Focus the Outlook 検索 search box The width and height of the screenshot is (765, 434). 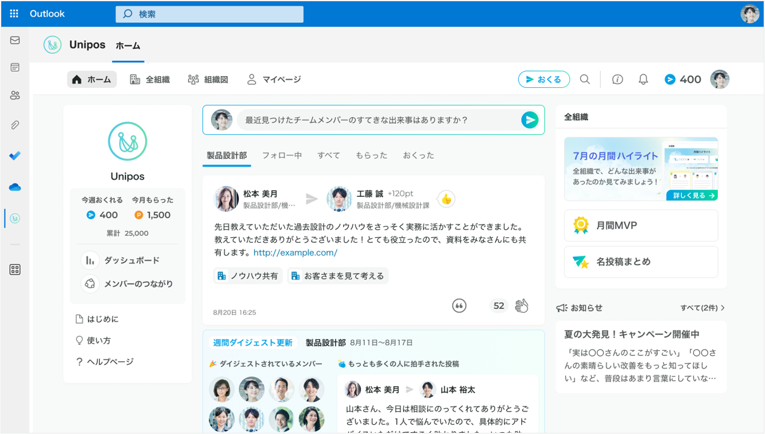210,14
